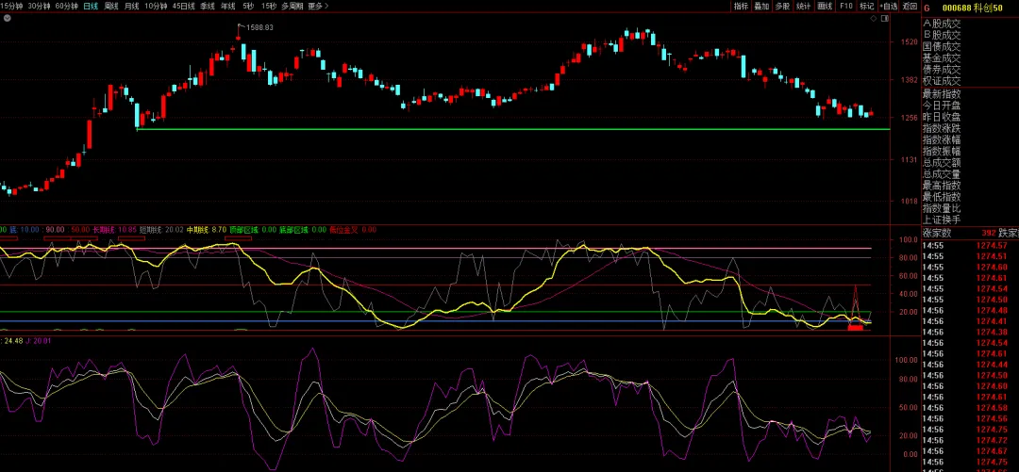
Task: Click the 1588.83 high price label
Action: [x=259, y=27]
